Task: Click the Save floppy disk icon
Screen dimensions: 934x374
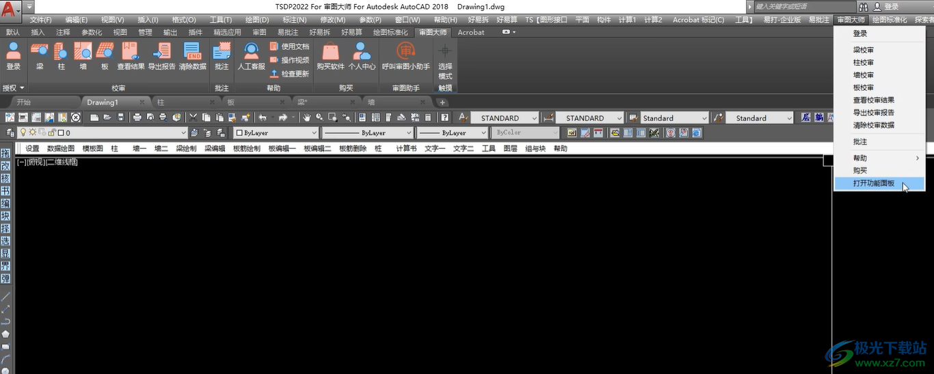Action: 121,117
